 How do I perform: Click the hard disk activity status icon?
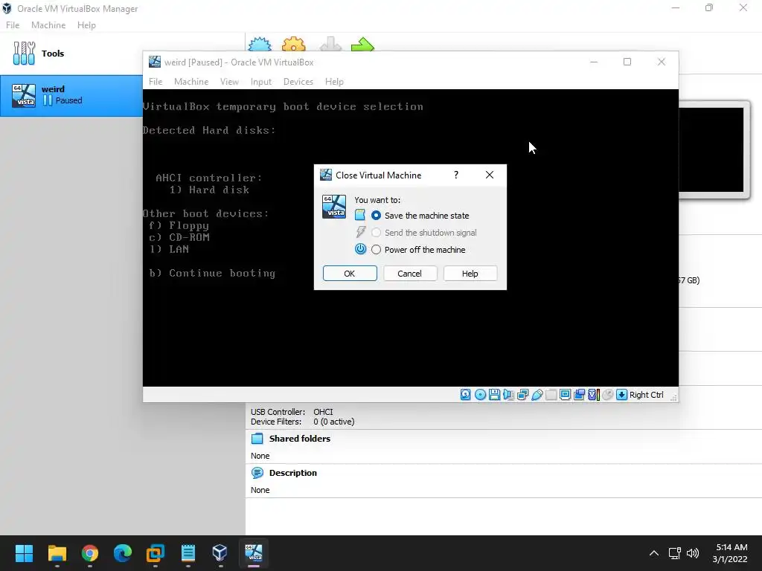pyautogui.click(x=466, y=395)
